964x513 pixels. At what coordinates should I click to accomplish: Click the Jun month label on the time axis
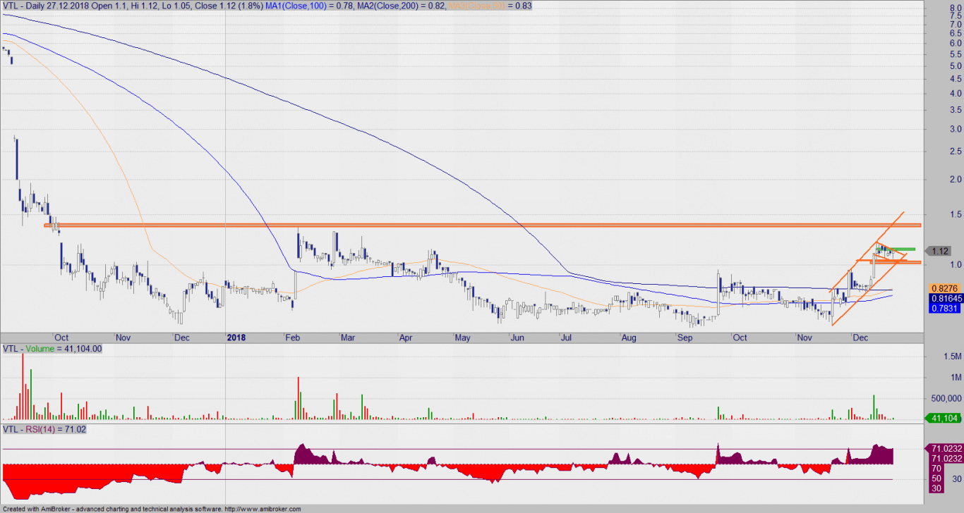click(517, 338)
